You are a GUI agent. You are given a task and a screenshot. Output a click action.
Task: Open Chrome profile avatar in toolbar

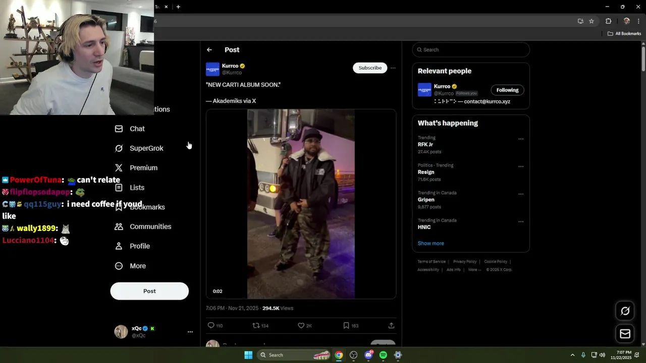(x=626, y=21)
